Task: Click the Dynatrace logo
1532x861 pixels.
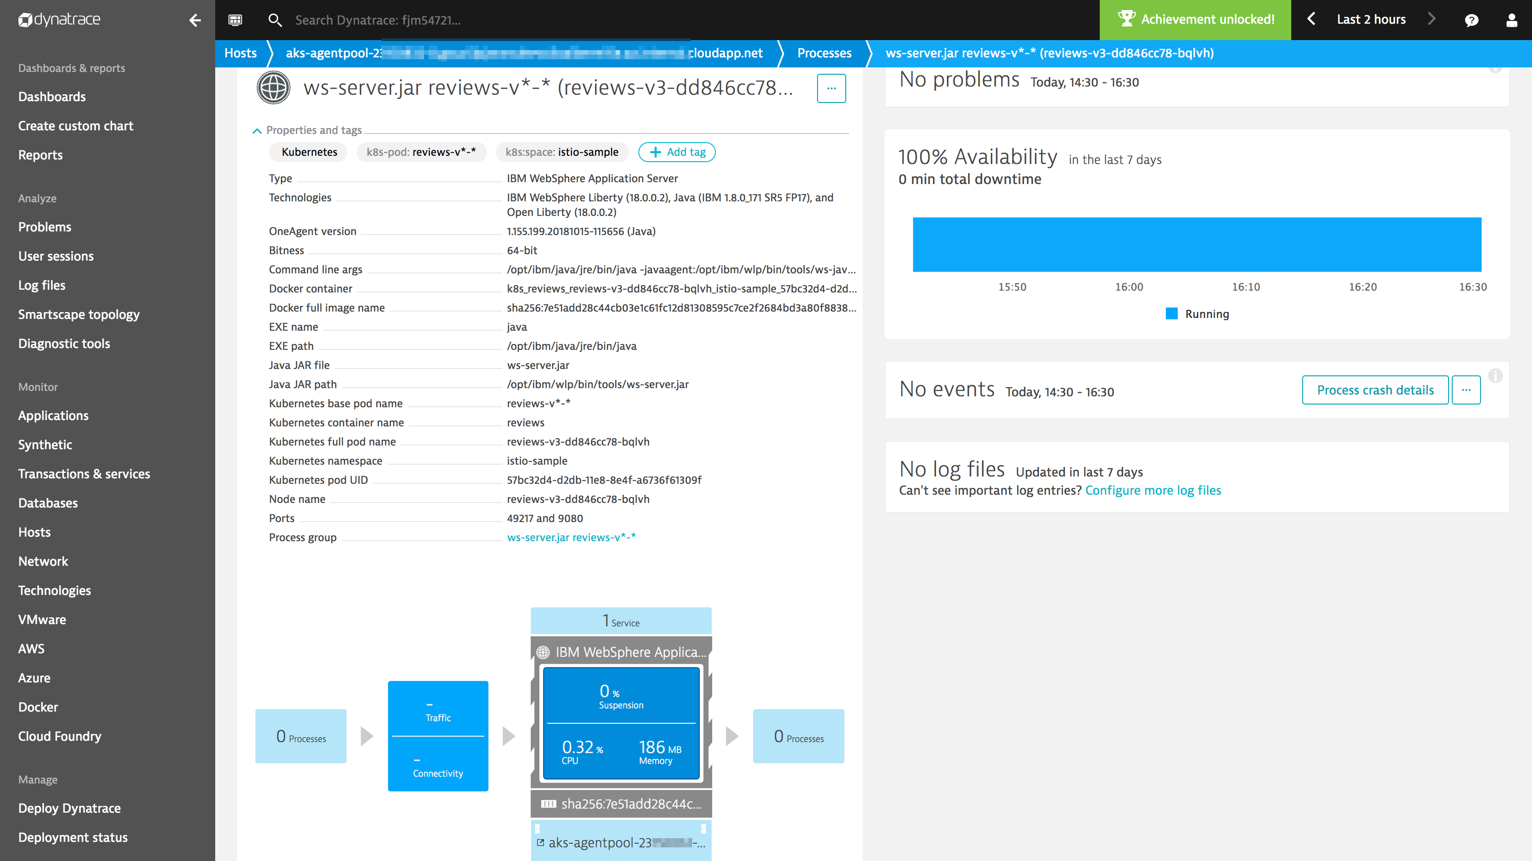Action: (x=59, y=20)
